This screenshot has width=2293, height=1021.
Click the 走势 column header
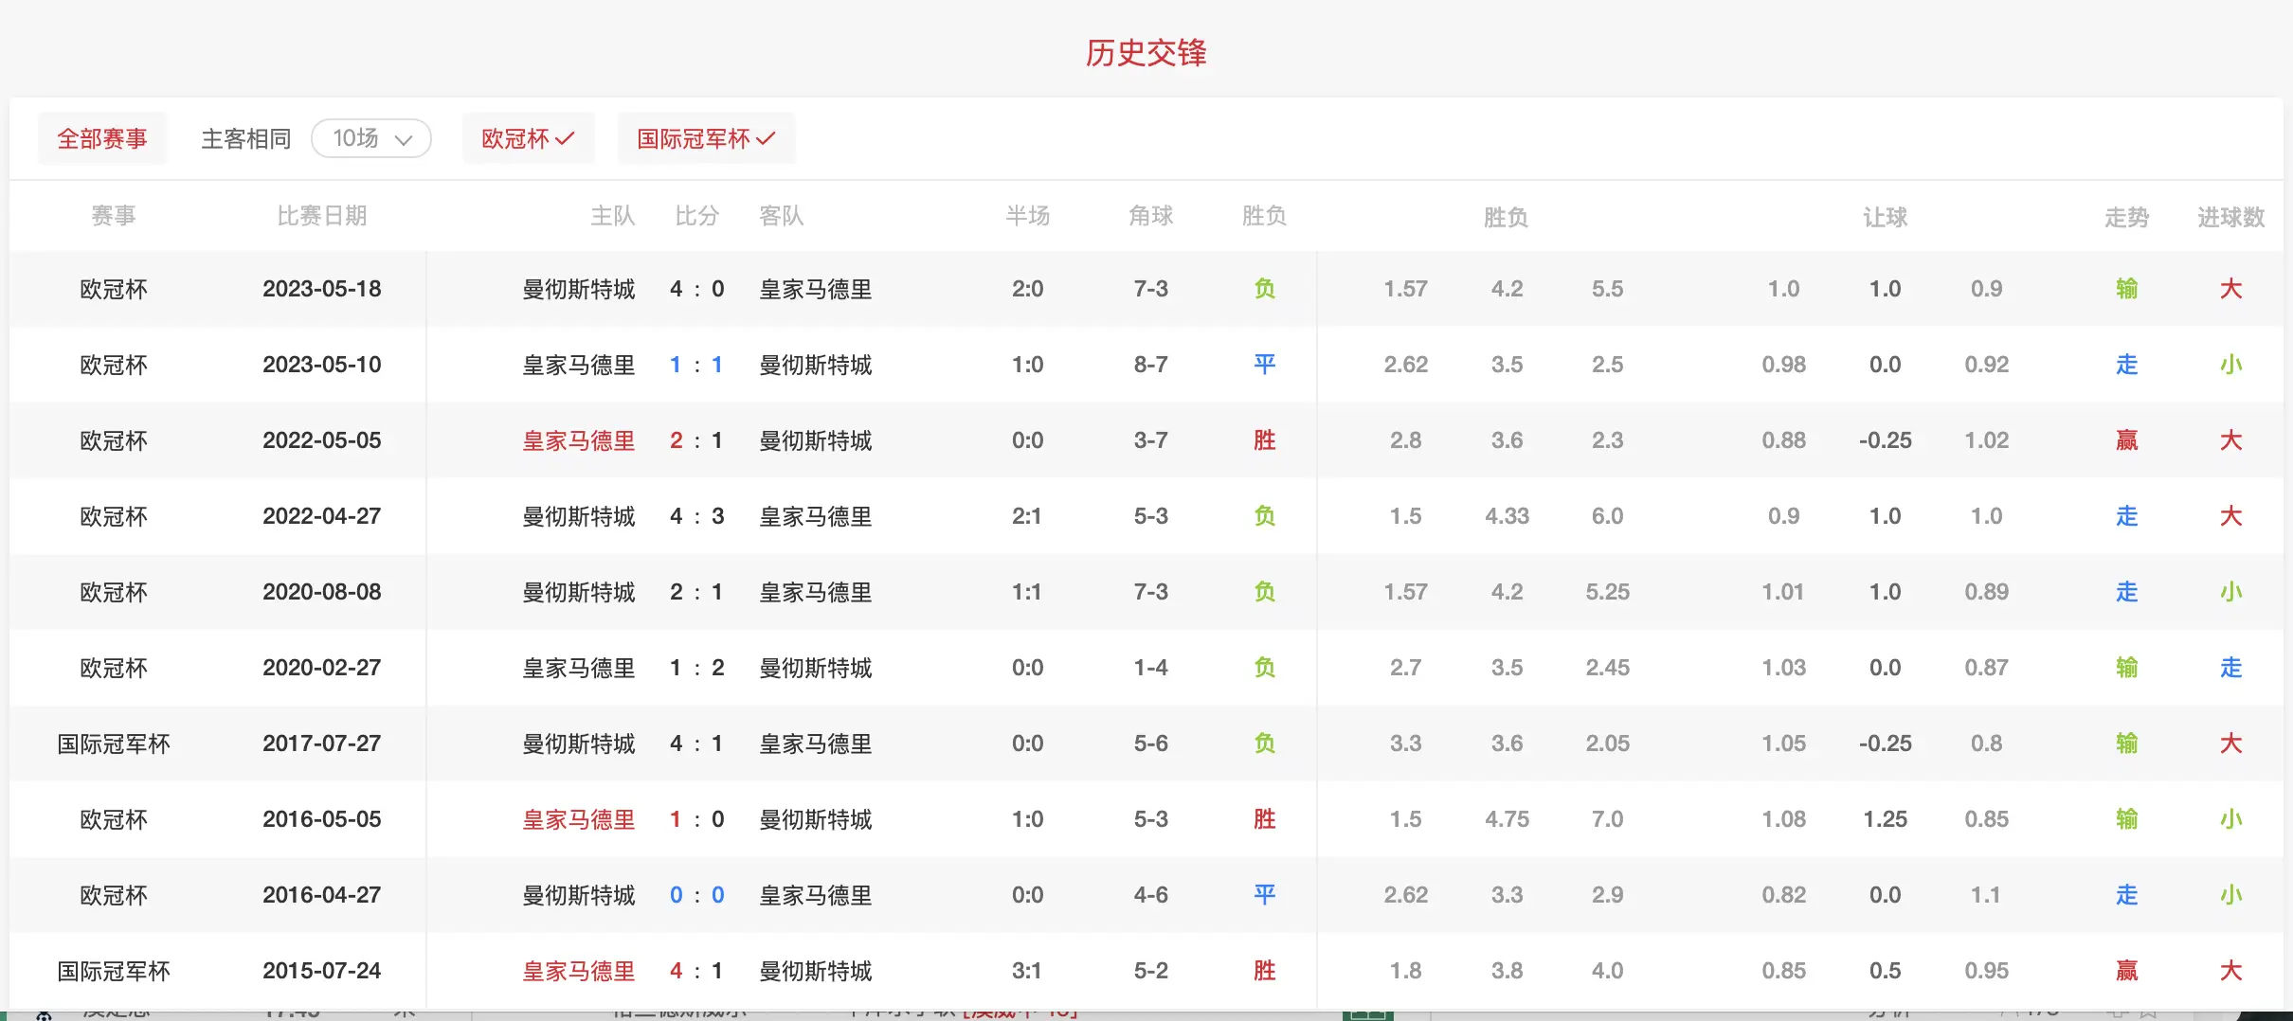click(x=2127, y=217)
